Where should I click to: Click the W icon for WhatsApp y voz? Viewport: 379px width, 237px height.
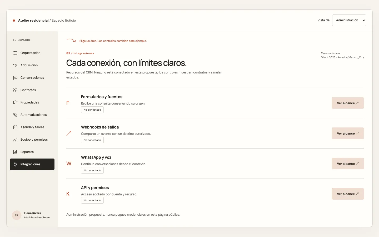pos(69,164)
